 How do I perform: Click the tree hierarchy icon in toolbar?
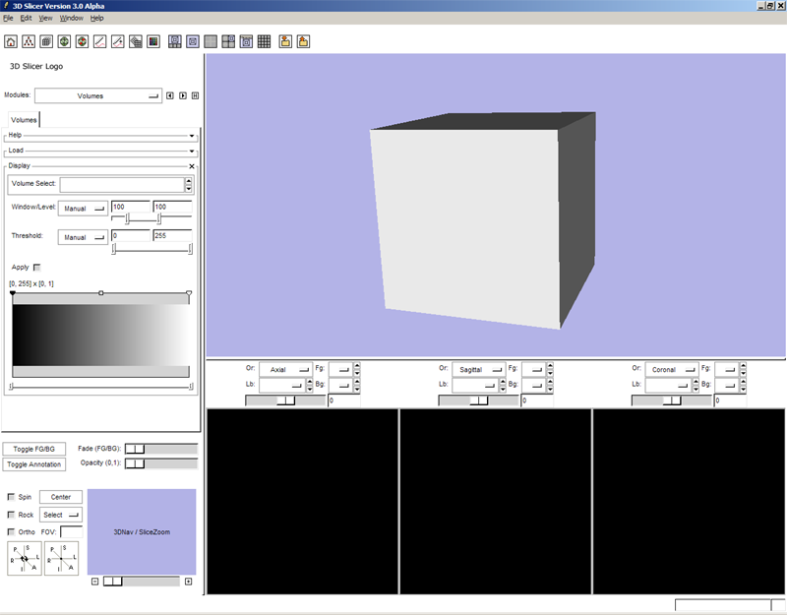(x=29, y=41)
